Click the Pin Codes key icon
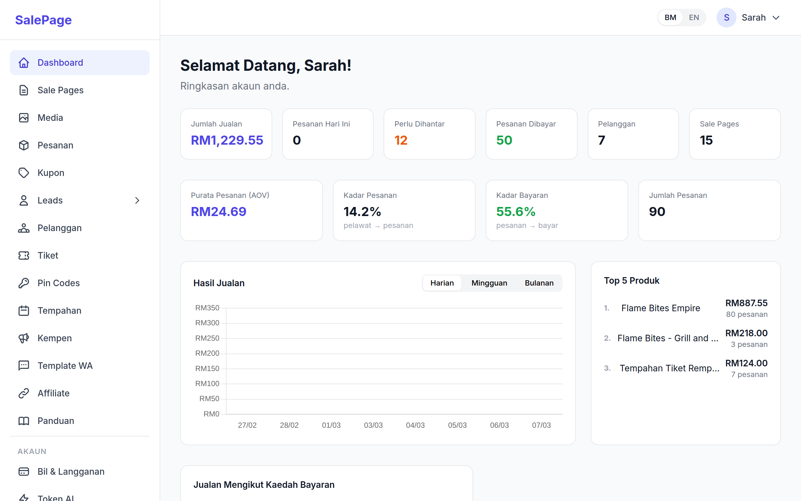Screen dimensions: 801x501 click(x=23, y=283)
